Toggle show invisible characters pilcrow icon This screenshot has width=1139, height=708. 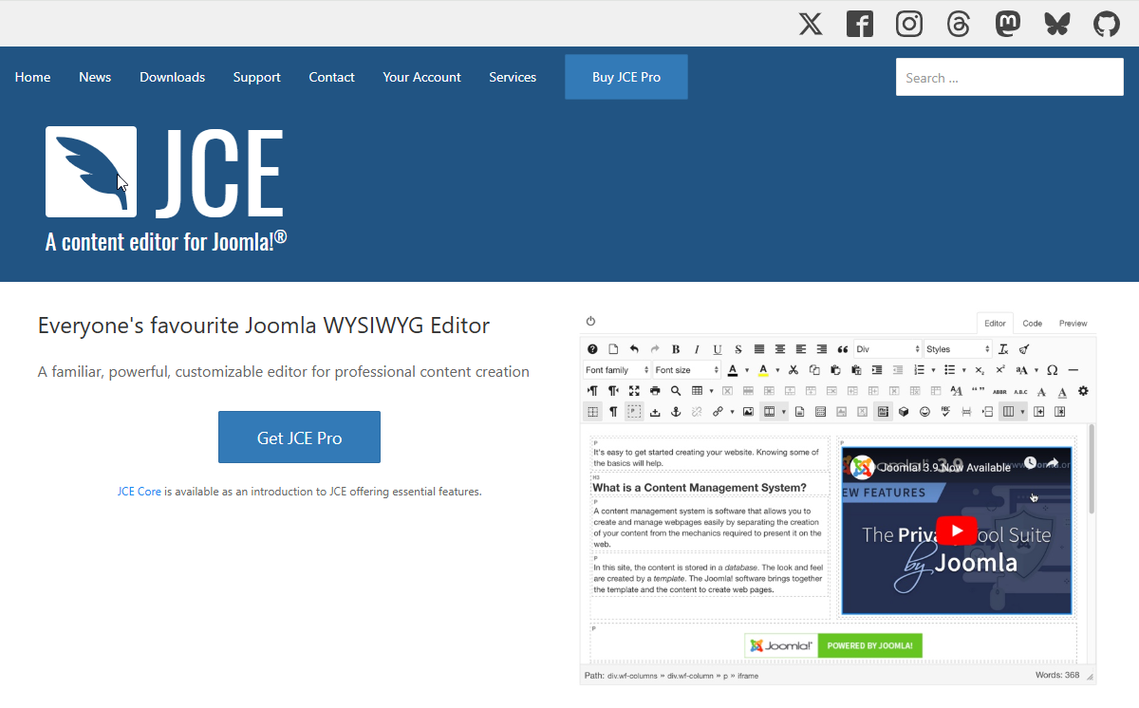[x=613, y=412]
